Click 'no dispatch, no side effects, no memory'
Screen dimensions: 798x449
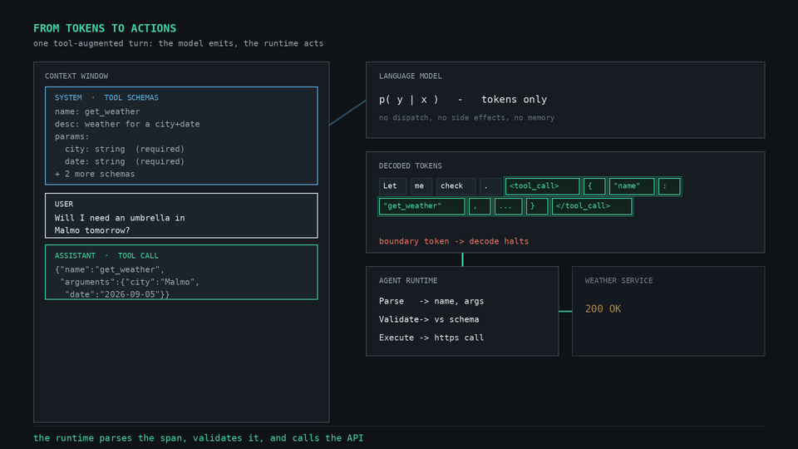[466, 117]
